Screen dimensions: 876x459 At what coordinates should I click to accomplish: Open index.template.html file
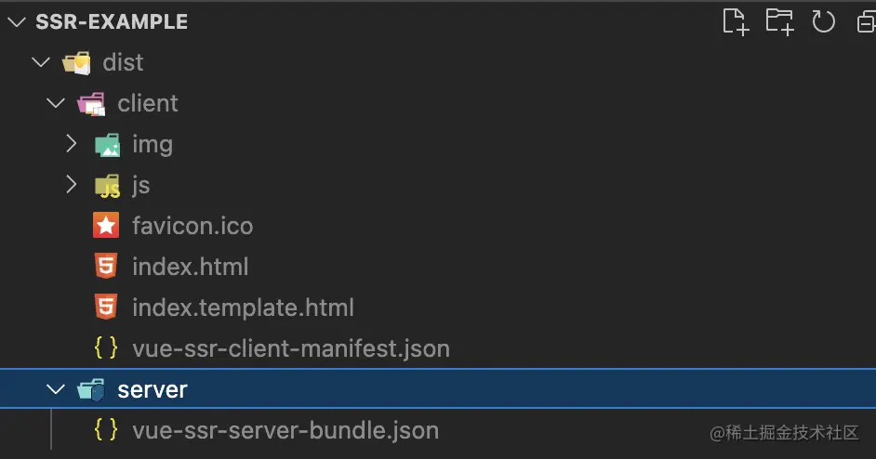click(x=243, y=308)
